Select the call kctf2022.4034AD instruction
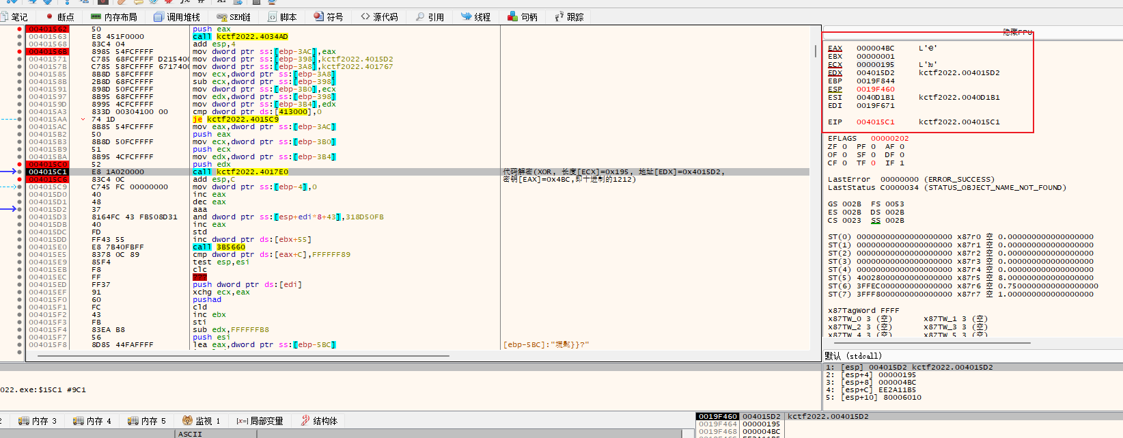 point(240,37)
